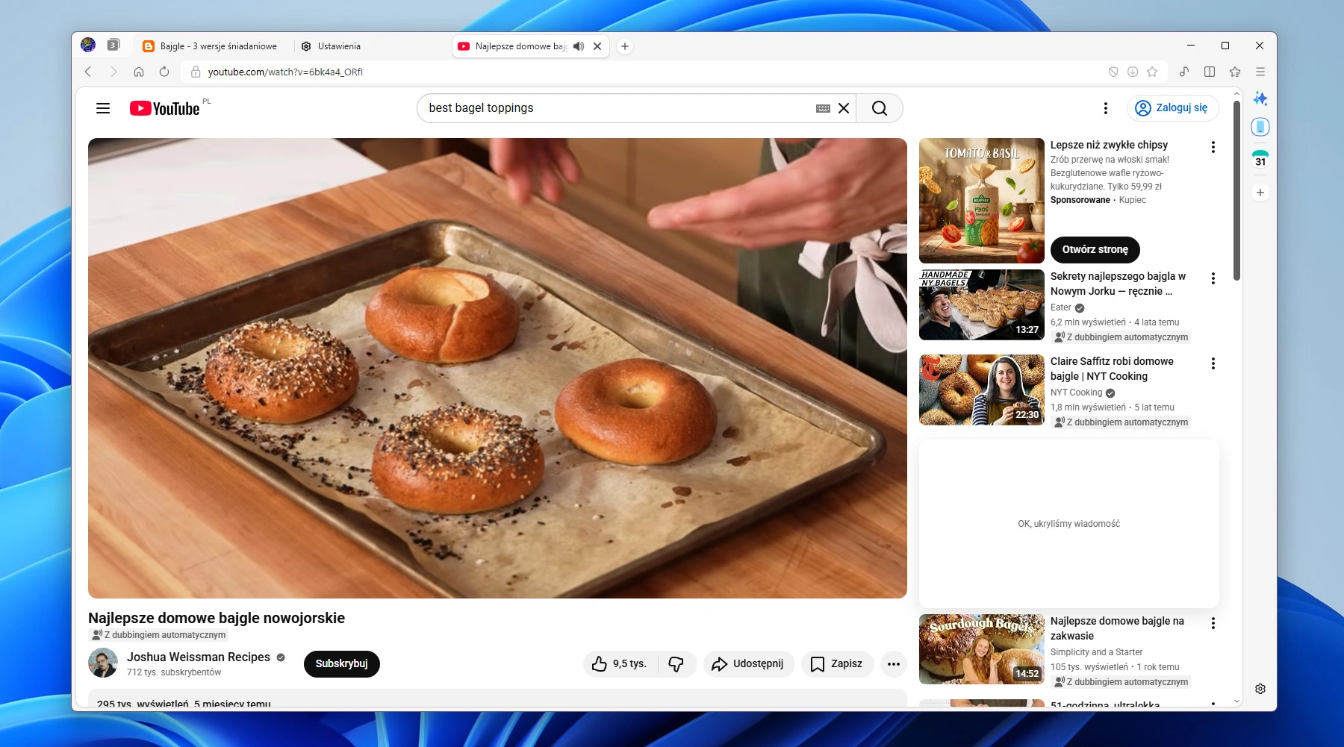Mute the playing YouTube tab audio
The image size is (1344, 747).
(579, 46)
